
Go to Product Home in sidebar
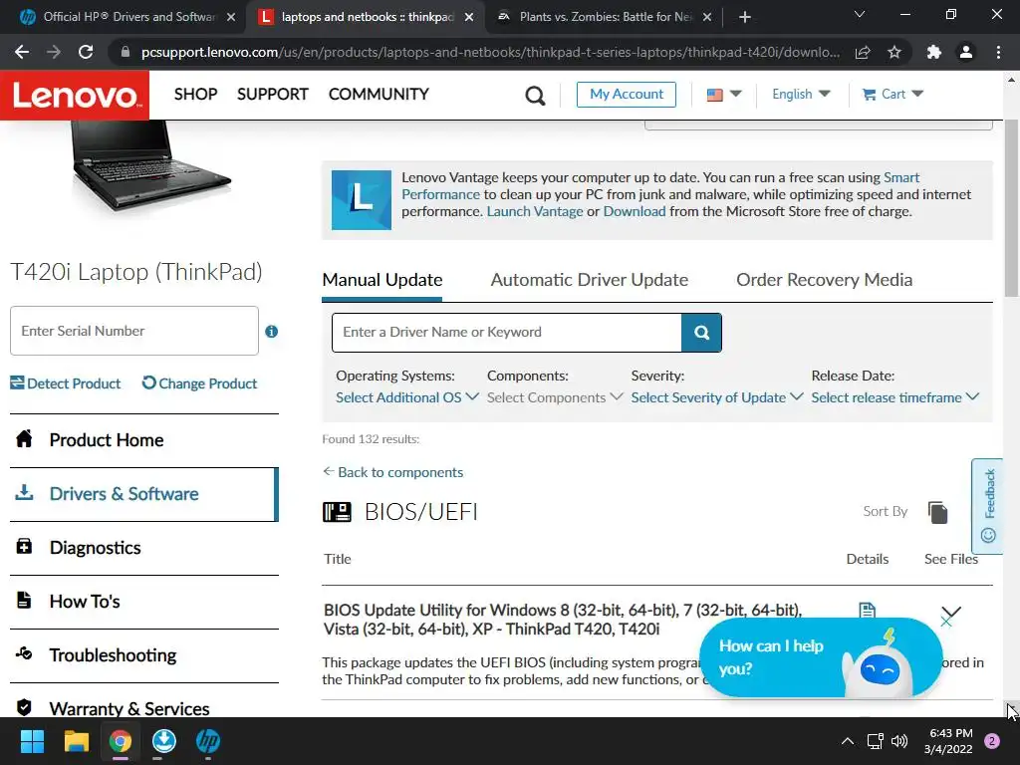[x=143, y=440]
